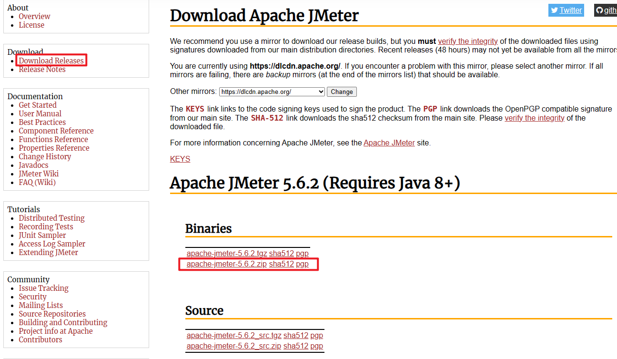Click the Twitter bird icon
617x359 pixels.
tap(554, 10)
